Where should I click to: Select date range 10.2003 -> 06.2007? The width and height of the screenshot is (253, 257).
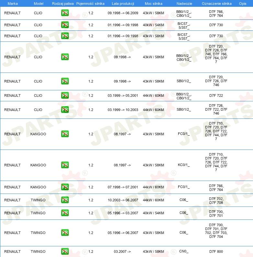pyautogui.click(x=123, y=200)
